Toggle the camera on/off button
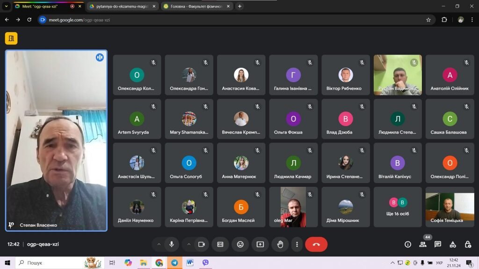479x269 pixels. (x=201, y=244)
